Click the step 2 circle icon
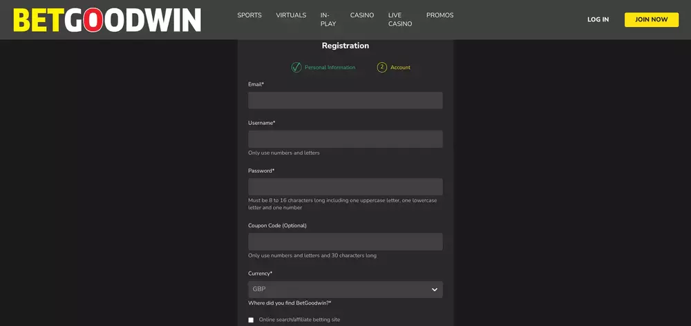The width and height of the screenshot is (691, 326). (x=381, y=68)
